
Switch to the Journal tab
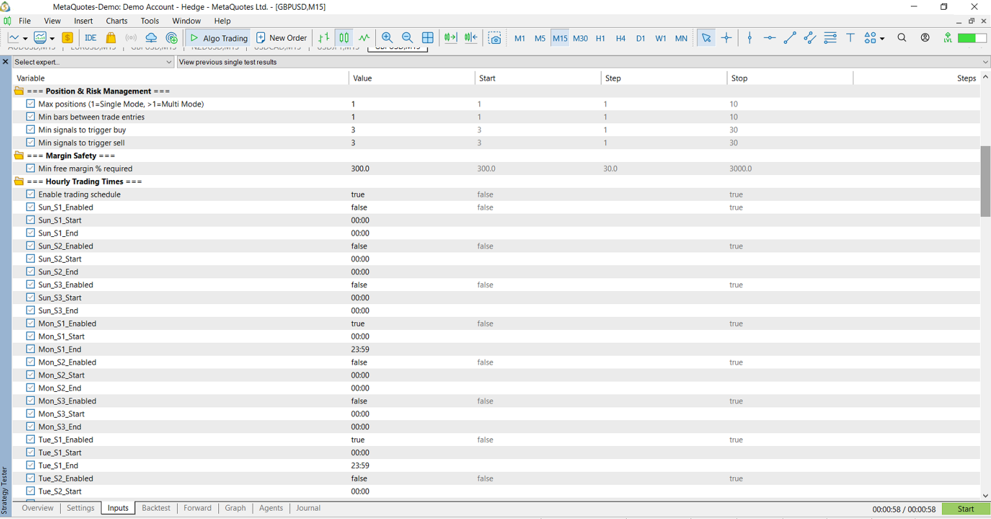pyautogui.click(x=308, y=508)
